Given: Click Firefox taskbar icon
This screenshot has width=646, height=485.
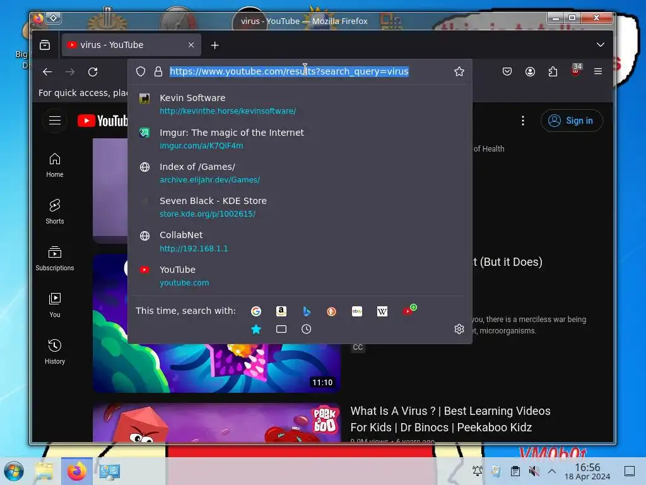Looking at the screenshot, I should point(77,471).
